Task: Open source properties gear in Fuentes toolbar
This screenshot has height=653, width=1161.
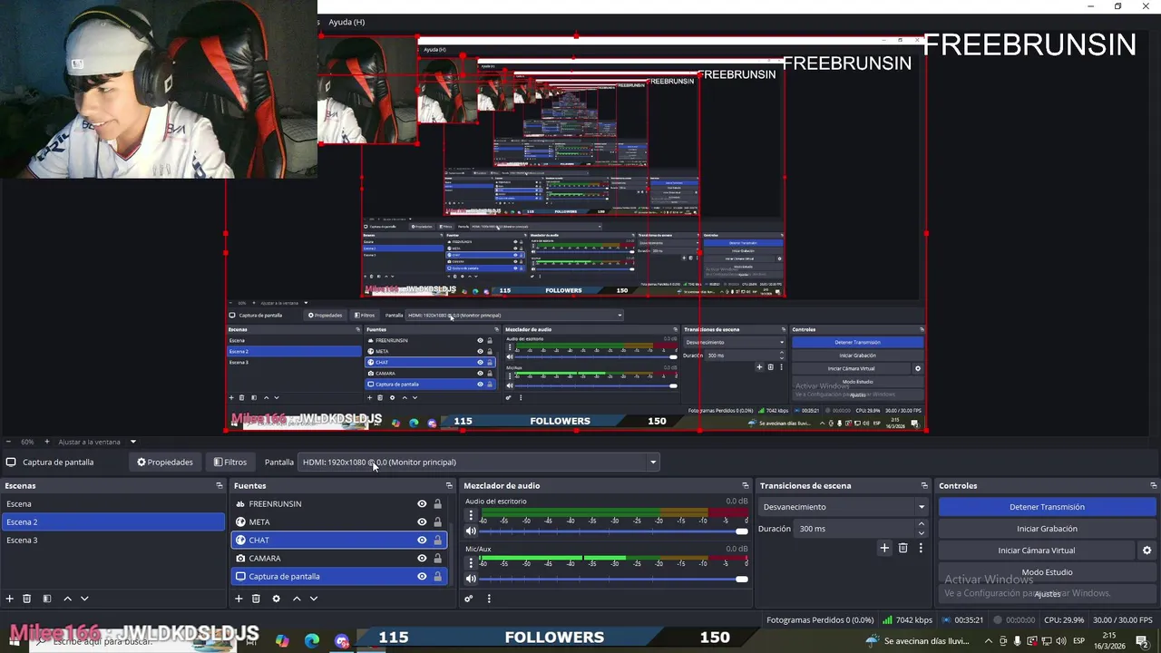Action: tap(276, 599)
